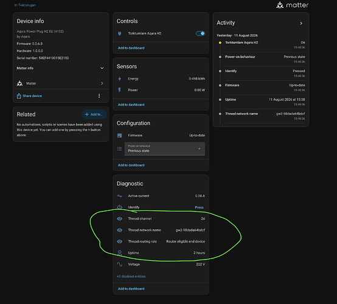Open the Matter integration chevron row
Screen dimensions: 337x304
coord(60,83)
